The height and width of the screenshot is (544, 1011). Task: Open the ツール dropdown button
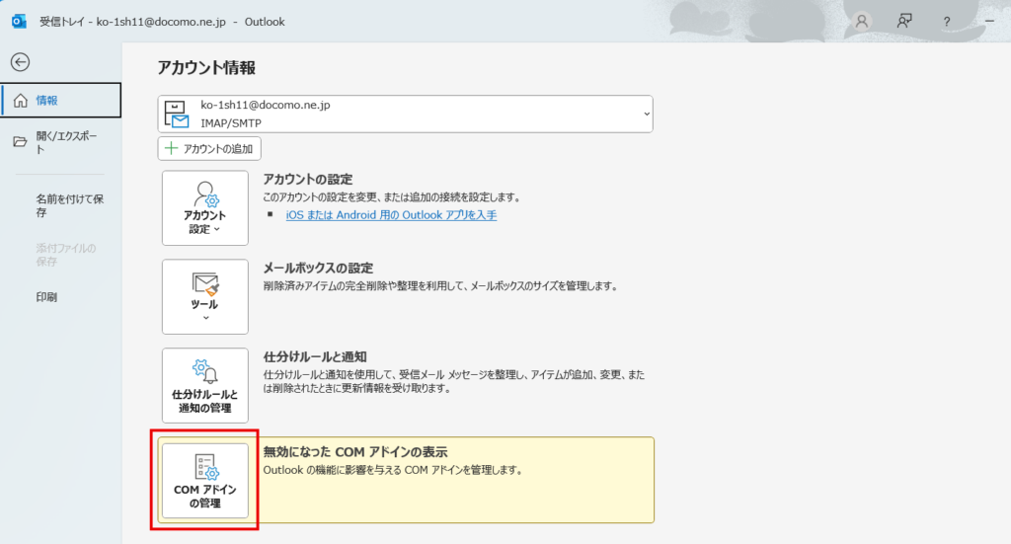[204, 297]
